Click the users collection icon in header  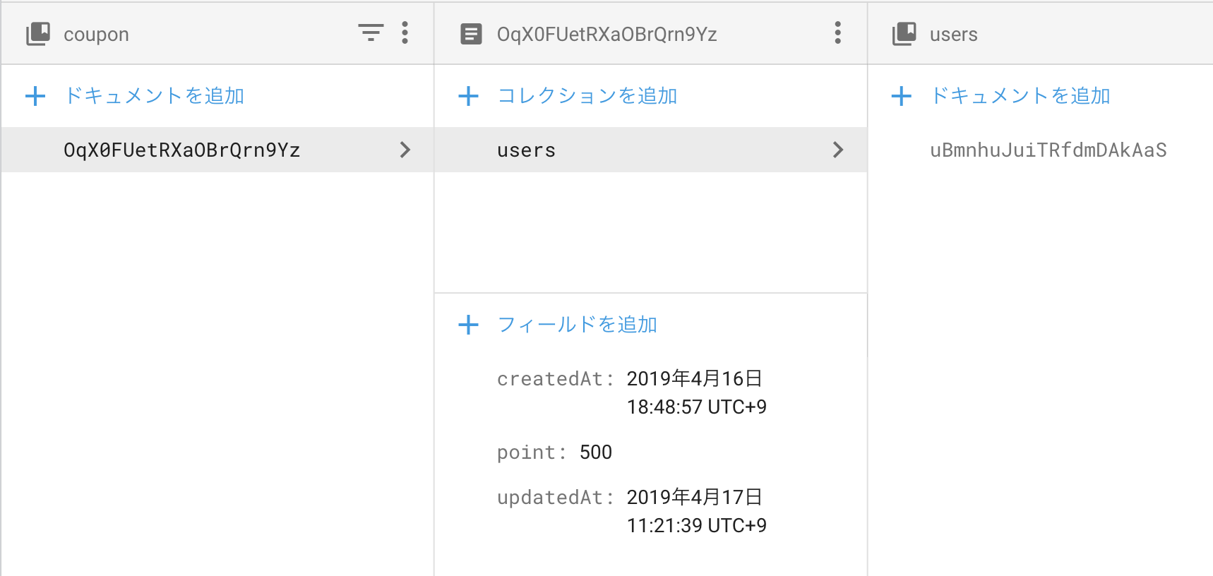coord(904,34)
